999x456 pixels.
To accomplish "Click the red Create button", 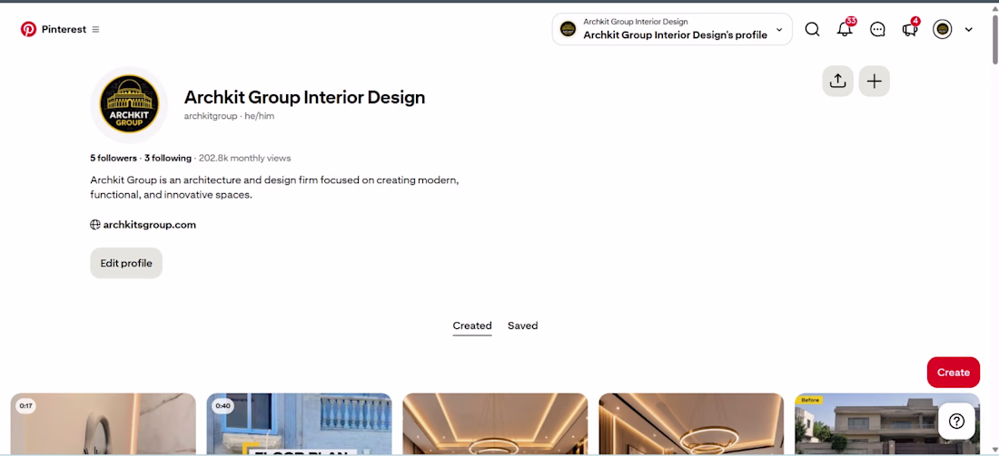I will tap(953, 372).
